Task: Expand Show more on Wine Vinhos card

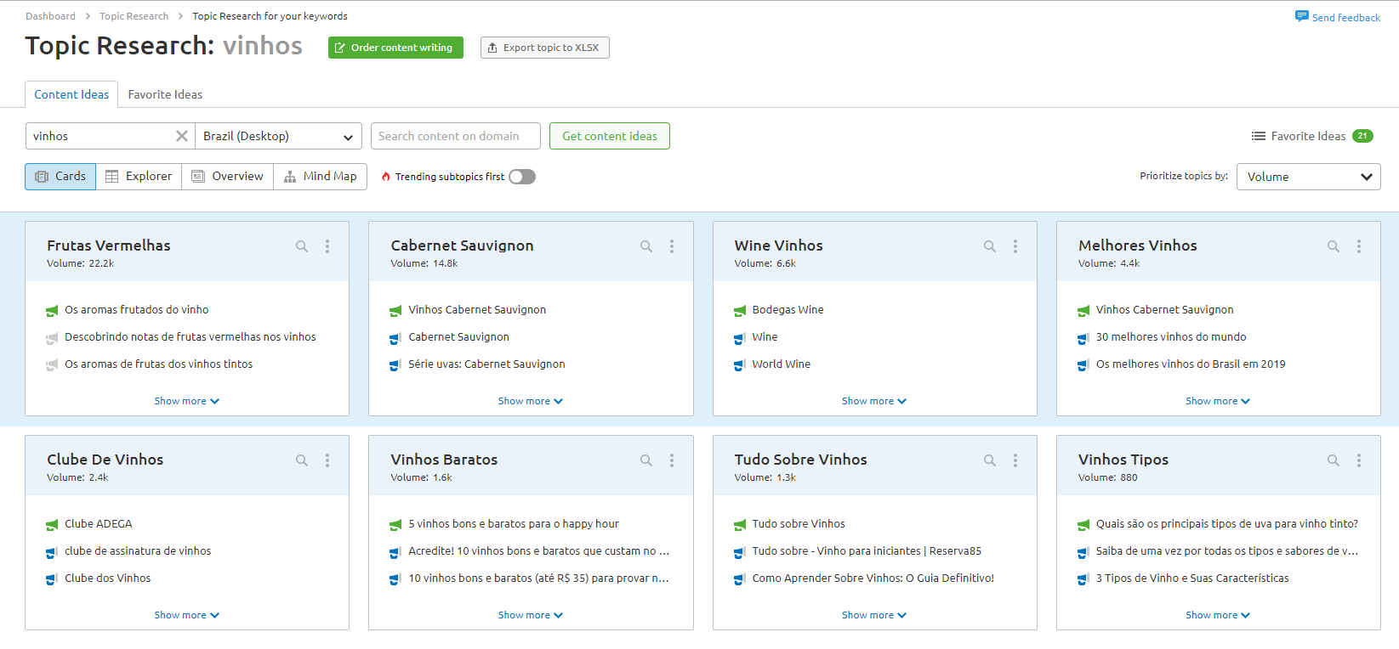Action: 874,401
